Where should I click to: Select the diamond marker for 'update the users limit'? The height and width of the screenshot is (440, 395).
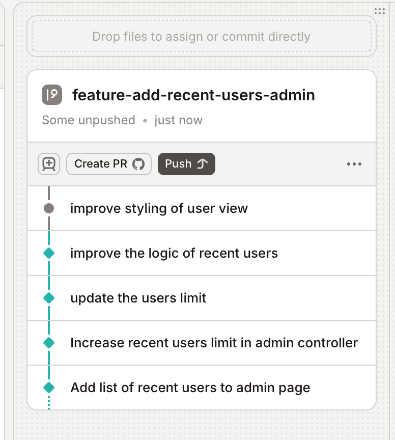coord(48,298)
